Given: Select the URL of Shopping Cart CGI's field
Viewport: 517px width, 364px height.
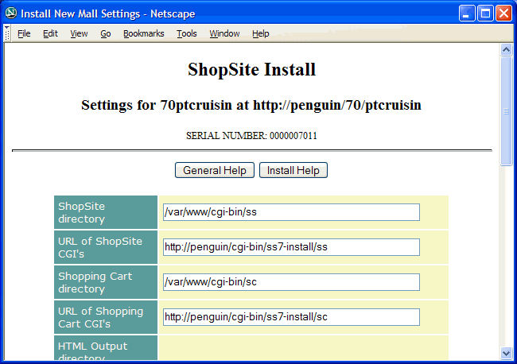Looking at the screenshot, I should [x=290, y=317].
